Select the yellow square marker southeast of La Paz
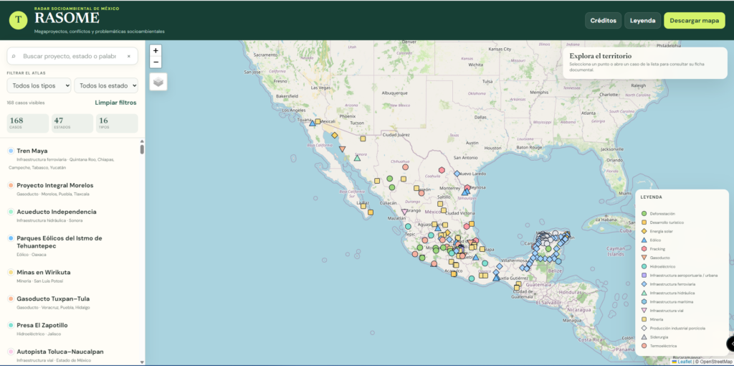Screen dimensions: 734x366 point(371,212)
